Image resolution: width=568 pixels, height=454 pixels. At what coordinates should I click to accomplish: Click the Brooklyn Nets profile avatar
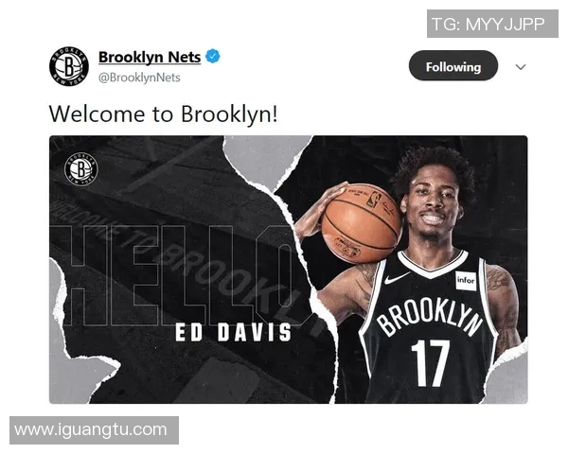(69, 66)
